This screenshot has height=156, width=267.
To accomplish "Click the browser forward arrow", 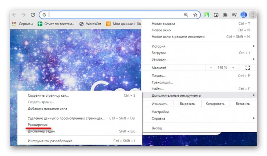I will click(23, 15).
